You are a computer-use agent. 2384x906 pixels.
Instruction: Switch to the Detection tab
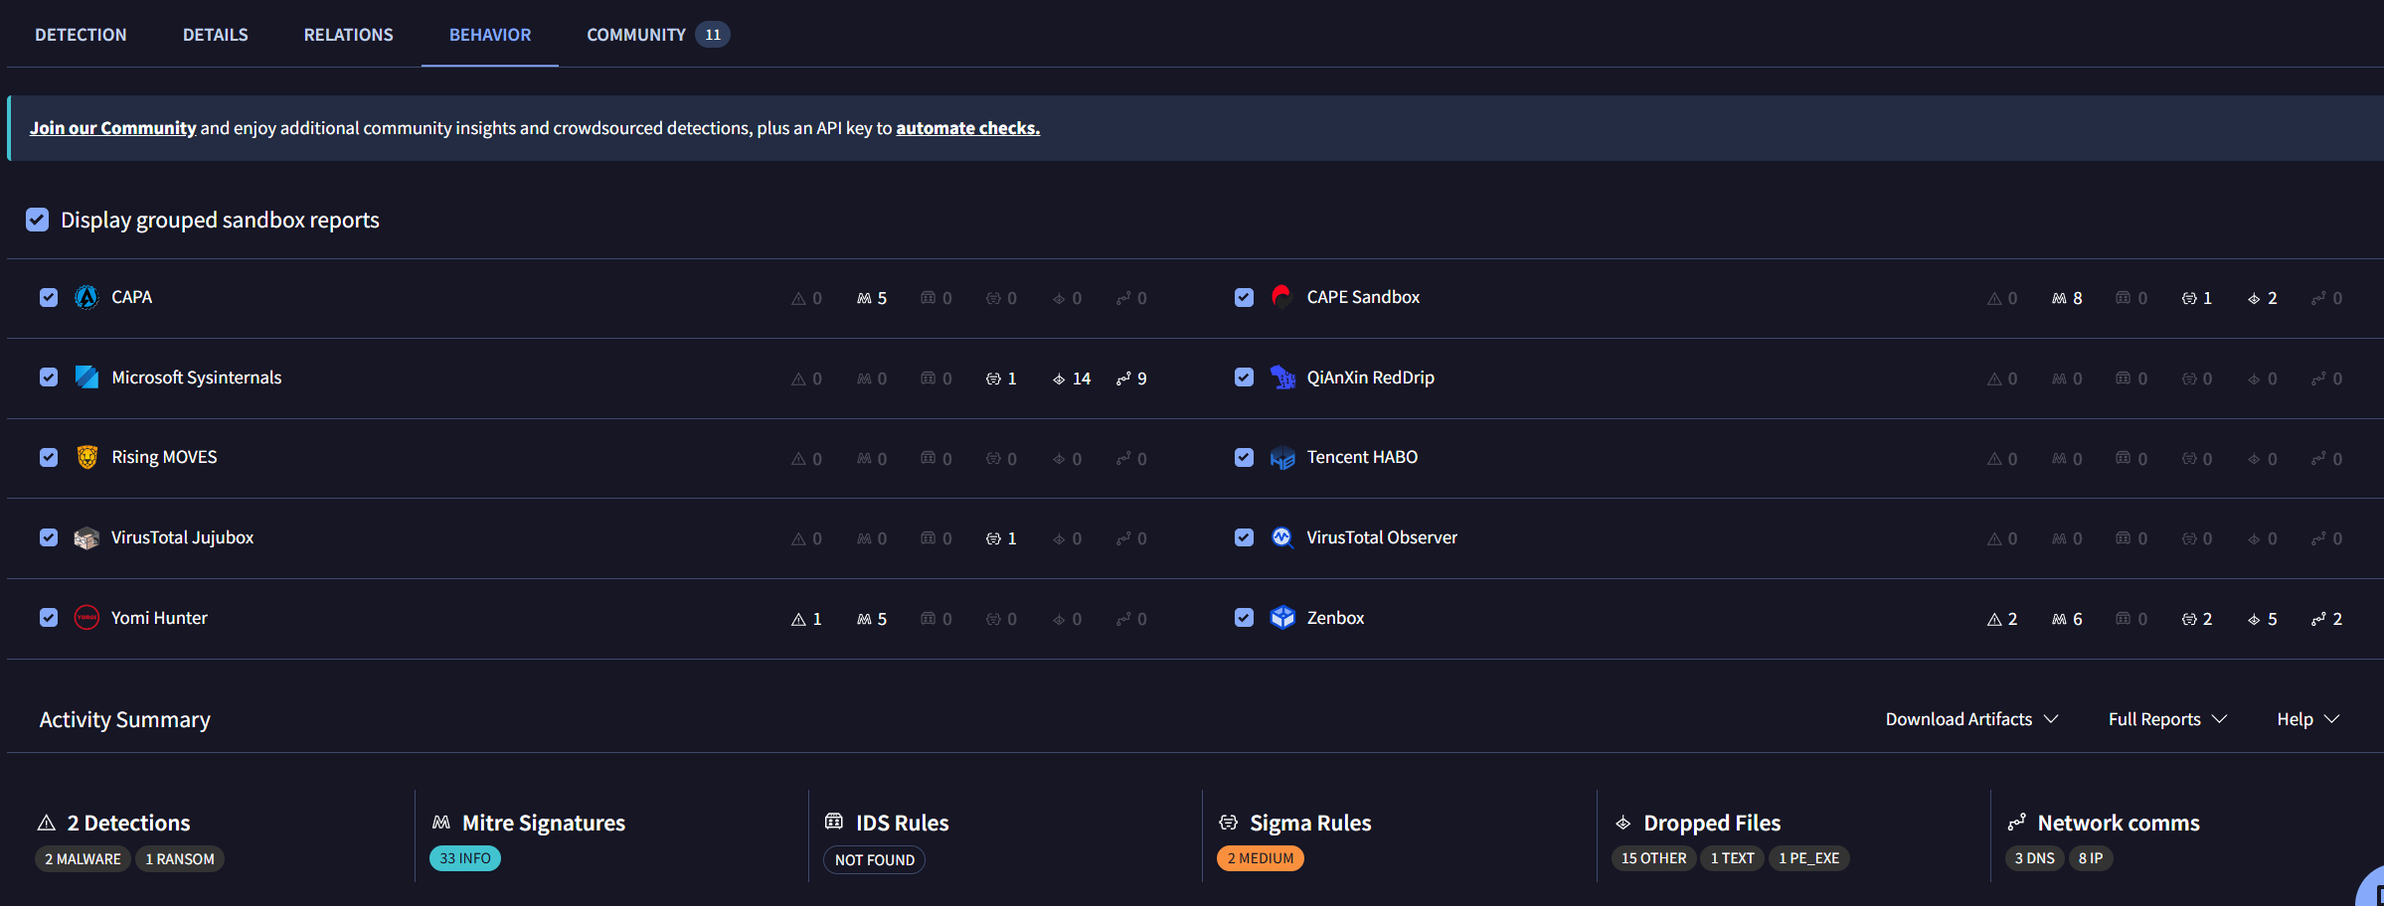tap(81, 35)
